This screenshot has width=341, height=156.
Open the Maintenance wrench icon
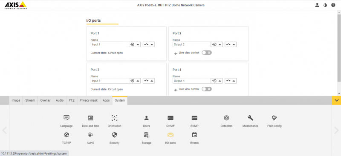(x=250, y=118)
